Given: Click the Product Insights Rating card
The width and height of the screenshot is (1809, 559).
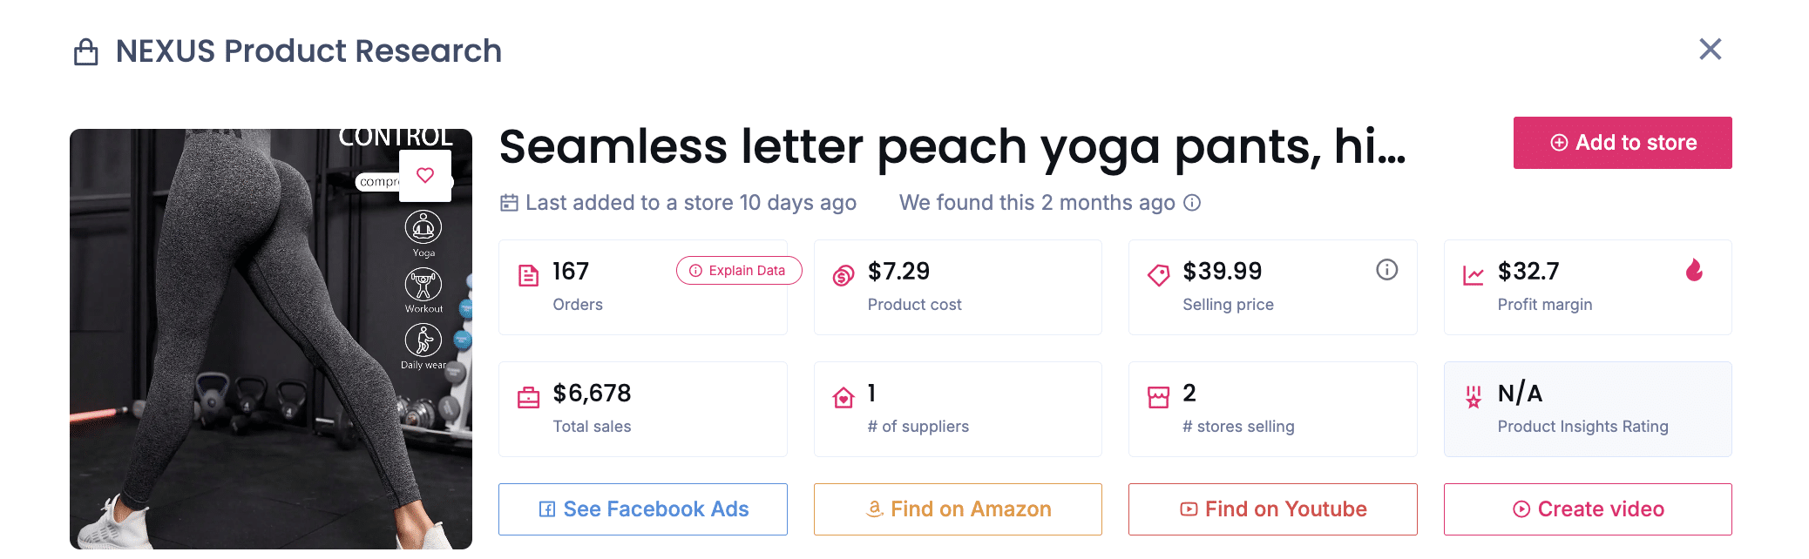Looking at the screenshot, I should [1588, 409].
